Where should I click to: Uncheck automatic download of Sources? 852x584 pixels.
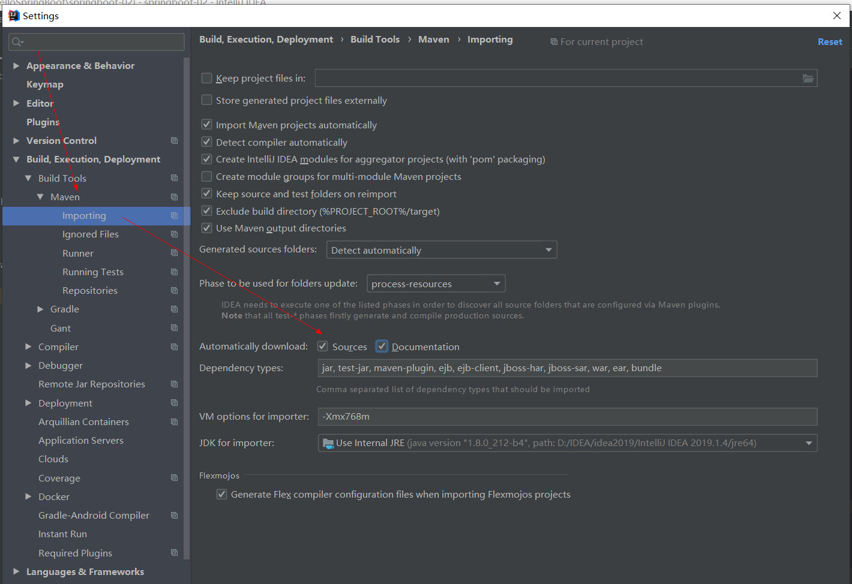click(323, 347)
